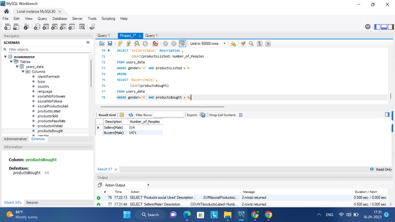Beautify the SQL query broom icon
The width and height of the screenshot is (395, 222).
243,44
